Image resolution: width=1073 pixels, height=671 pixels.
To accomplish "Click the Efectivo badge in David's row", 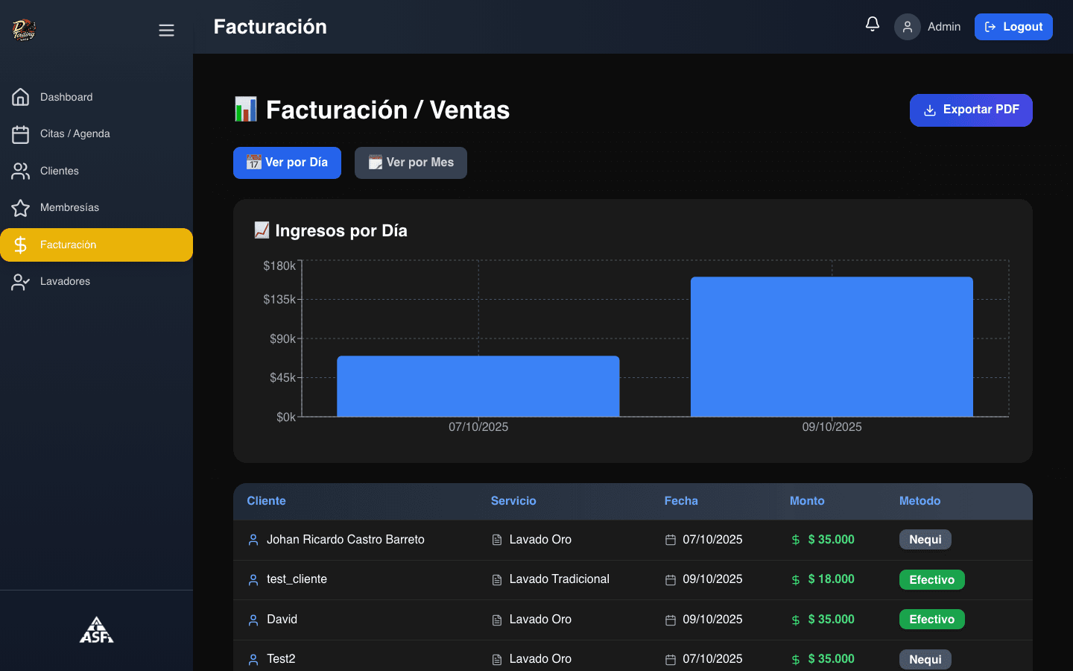I will coord(932,620).
